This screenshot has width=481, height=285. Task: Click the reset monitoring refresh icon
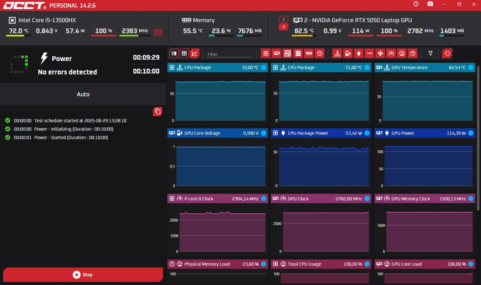pos(447,54)
